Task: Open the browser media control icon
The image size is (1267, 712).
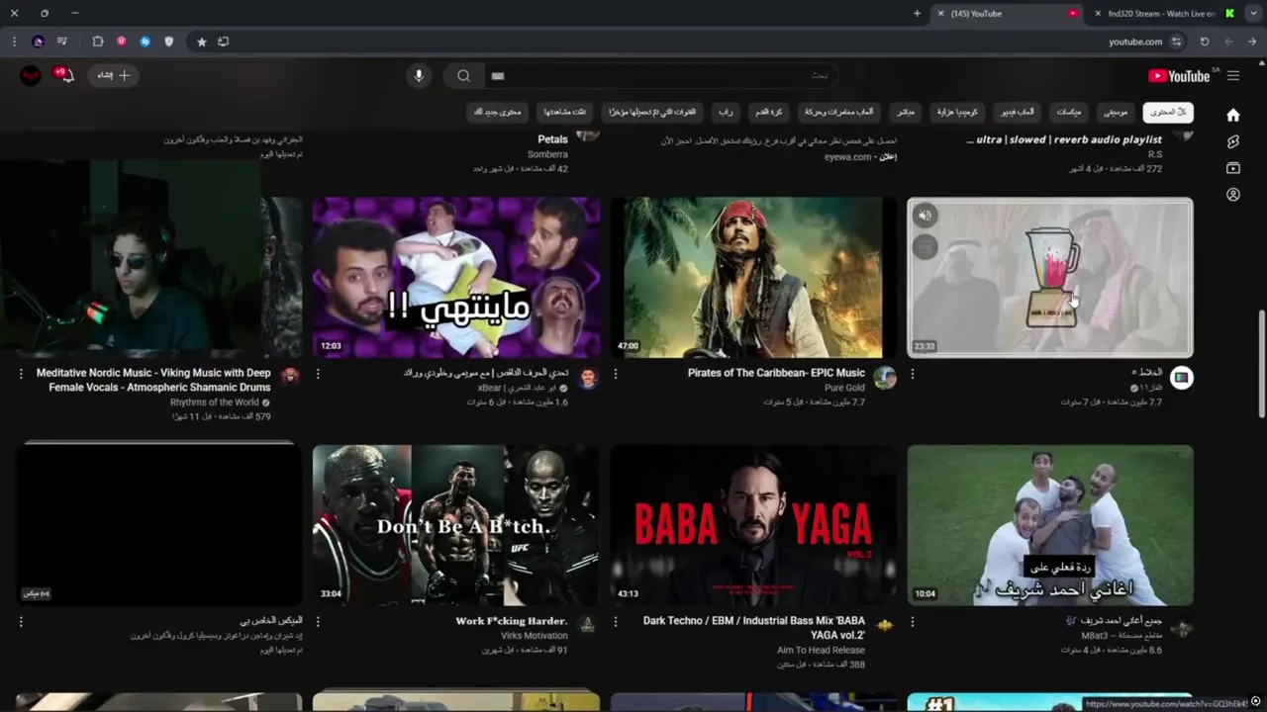Action: coord(62,42)
